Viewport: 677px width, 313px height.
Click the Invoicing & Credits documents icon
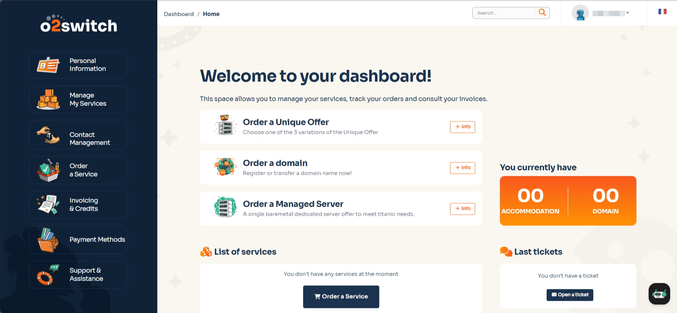(48, 205)
